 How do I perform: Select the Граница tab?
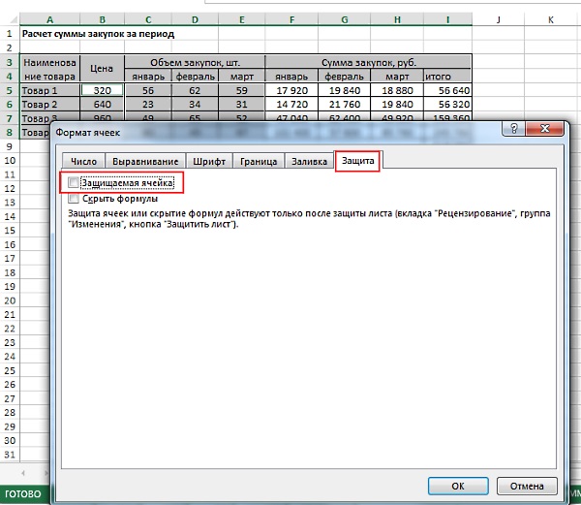[256, 161]
